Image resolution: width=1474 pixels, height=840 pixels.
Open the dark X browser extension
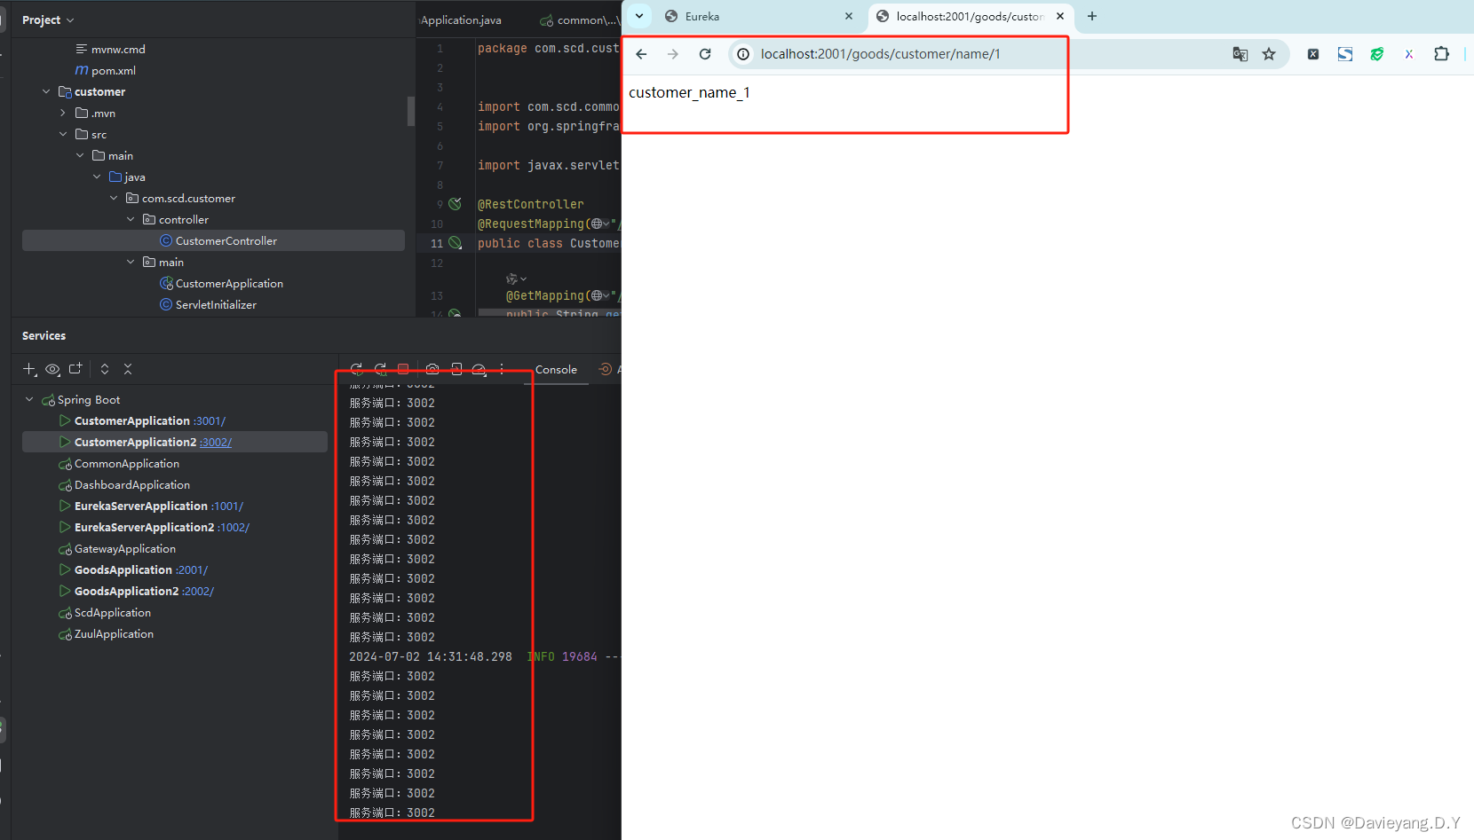point(1313,54)
